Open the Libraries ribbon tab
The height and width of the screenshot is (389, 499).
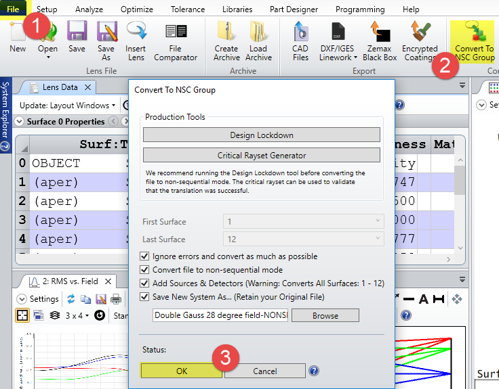pyautogui.click(x=237, y=9)
